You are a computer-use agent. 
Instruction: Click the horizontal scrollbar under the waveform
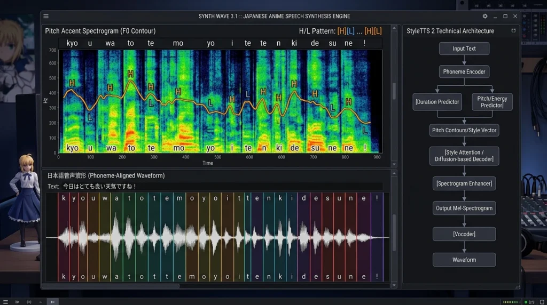pos(111,286)
